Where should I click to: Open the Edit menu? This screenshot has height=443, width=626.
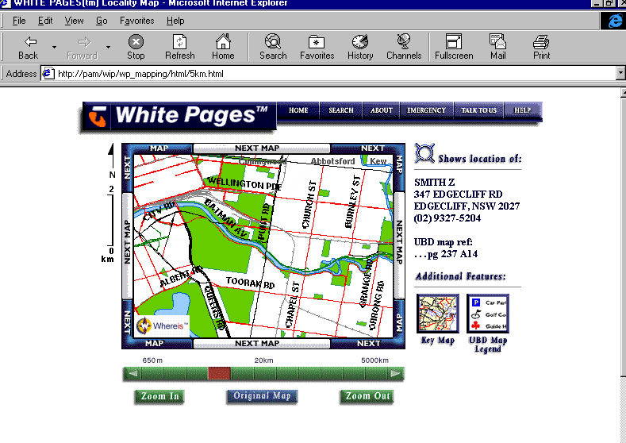click(x=45, y=21)
